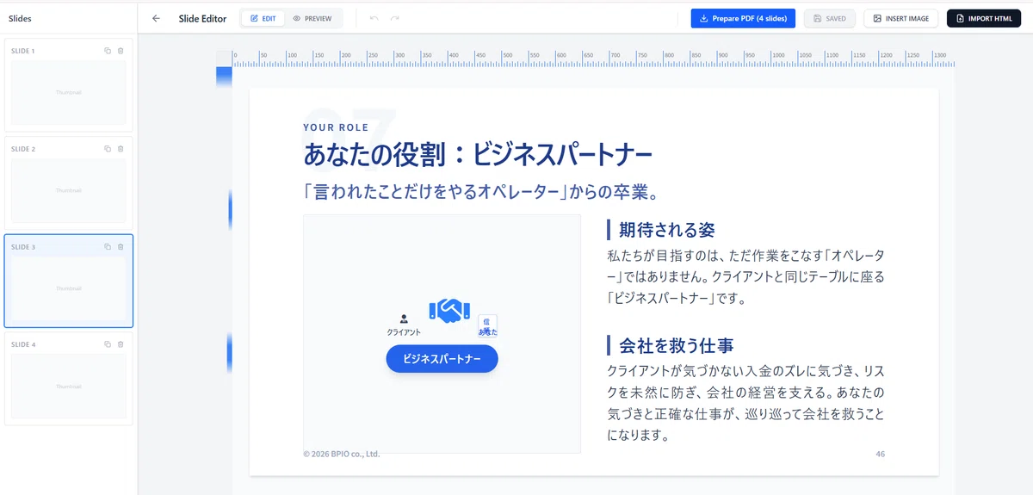Viewport: 1033px width, 495px height.
Task: Click the ビジネスパートナー pill button
Action: [x=442, y=358]
